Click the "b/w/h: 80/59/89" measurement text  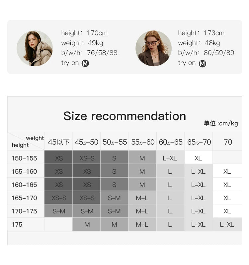(x=206, y=53)
